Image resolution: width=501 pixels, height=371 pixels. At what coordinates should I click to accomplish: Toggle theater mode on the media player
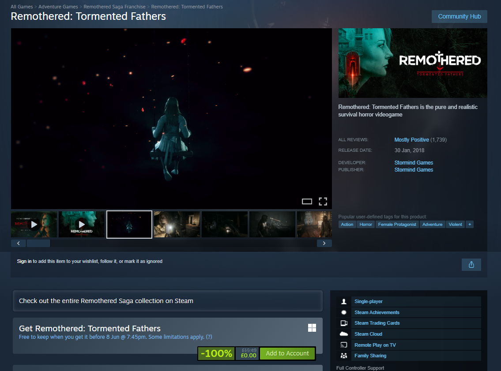coord(307,202)
